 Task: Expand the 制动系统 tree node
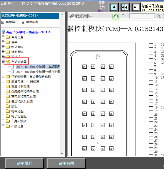(3, 47)
